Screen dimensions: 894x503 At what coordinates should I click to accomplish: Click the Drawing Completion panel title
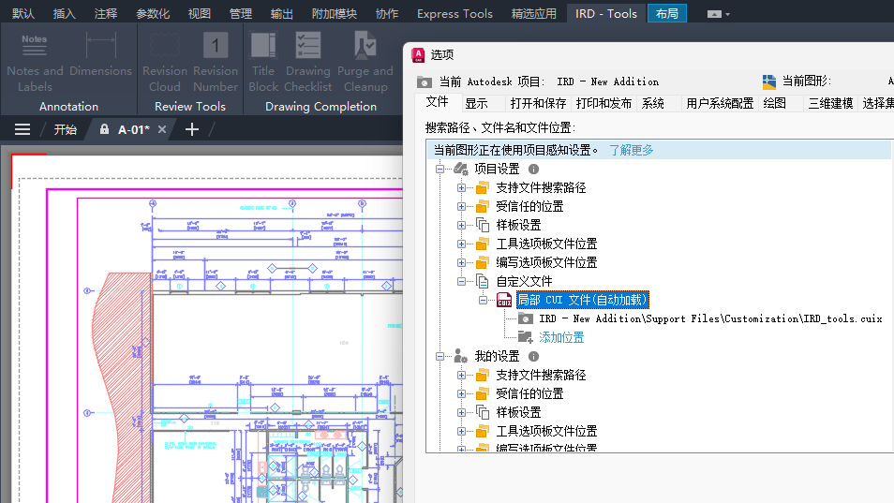coord(321,106)
